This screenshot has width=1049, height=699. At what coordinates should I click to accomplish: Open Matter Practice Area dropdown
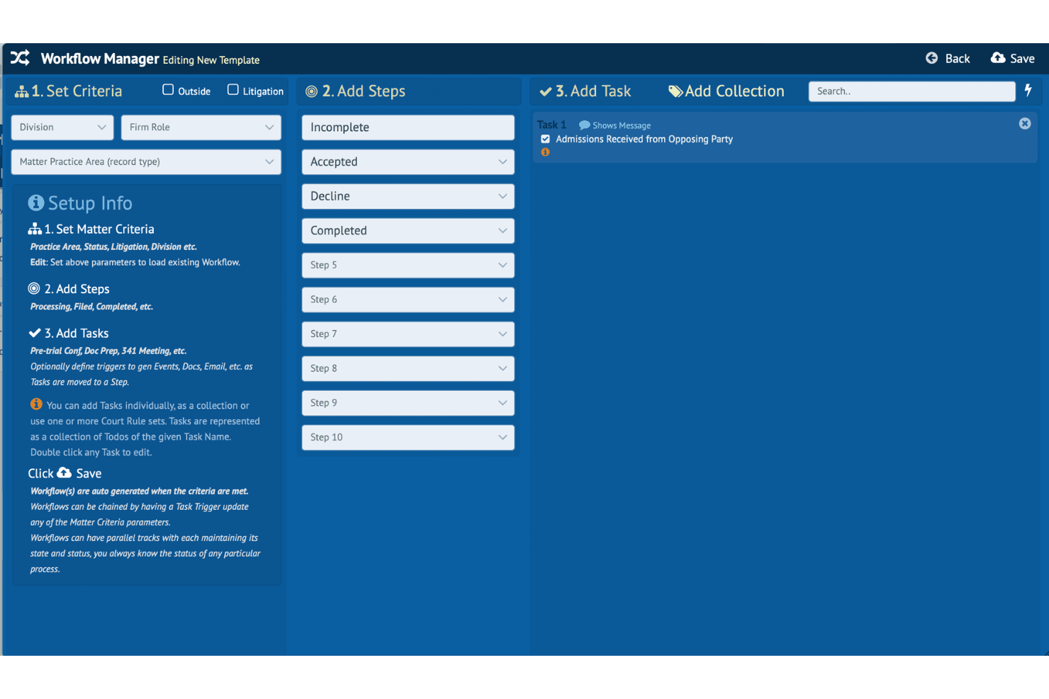coord(146,162)
